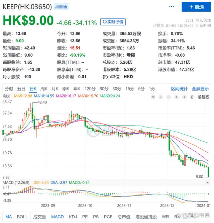The height and width of the screenshot is (223, 214).
Task: Switch to 5分 chart interval
Action: 141,89
